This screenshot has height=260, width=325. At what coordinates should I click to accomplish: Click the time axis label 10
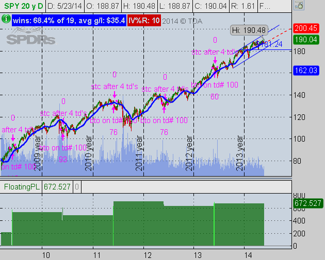tap(46, 255)
